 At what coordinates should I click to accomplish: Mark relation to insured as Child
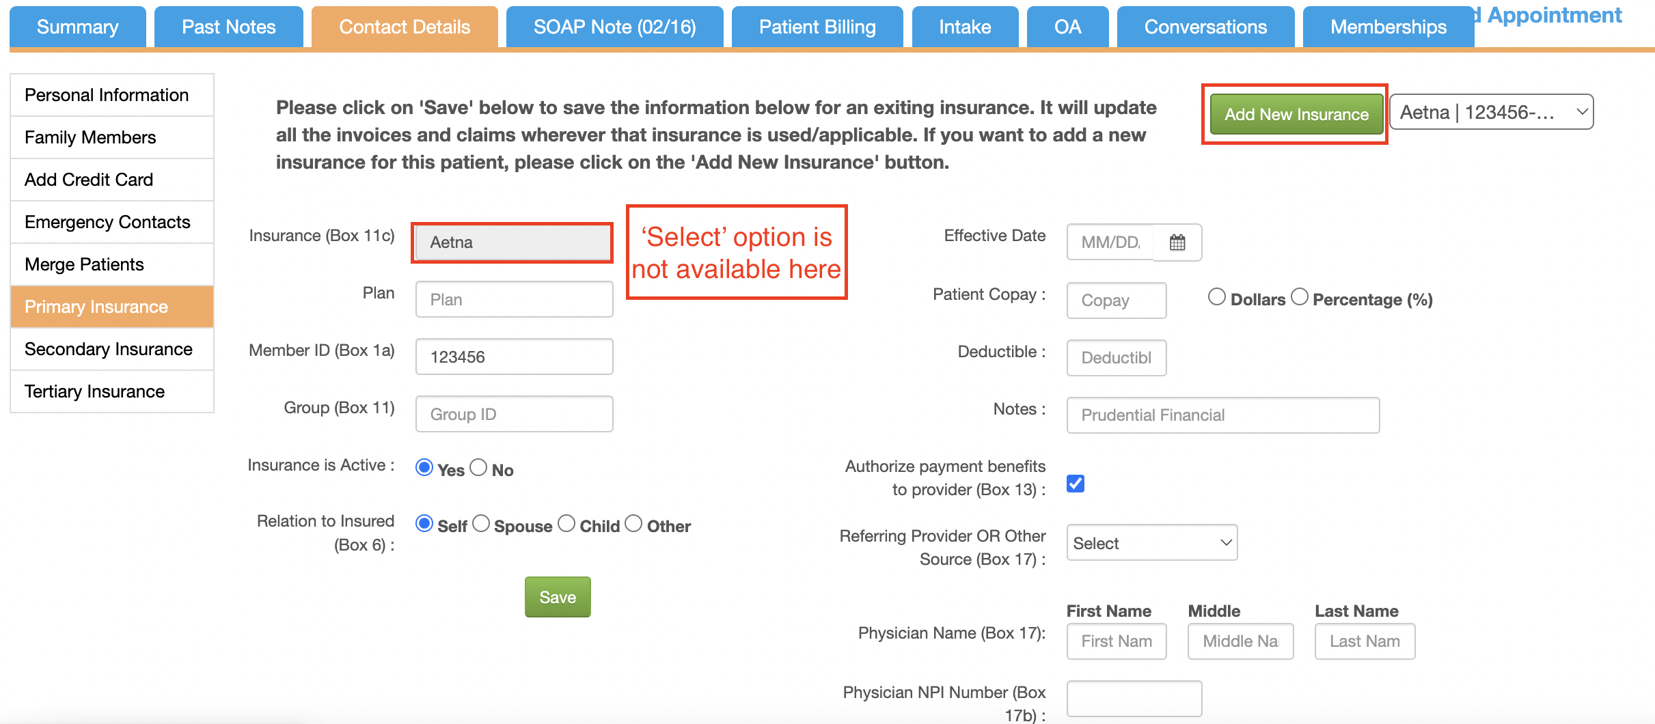point(566,524)
